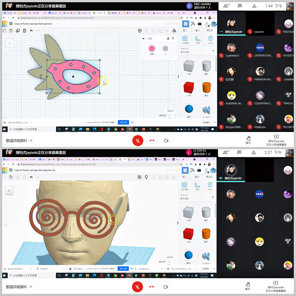Screen dimensions: 296x296
Task: Click Copy icon in sponge-bob-glasses editor toolbar
Action: click(4, 31)
